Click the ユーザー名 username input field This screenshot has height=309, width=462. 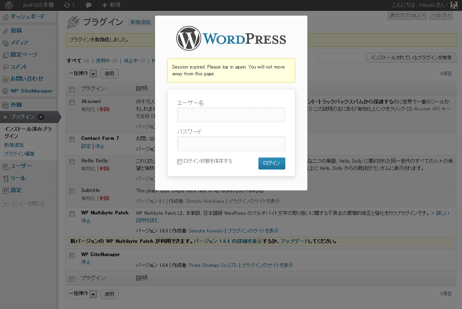pos(231,115)
